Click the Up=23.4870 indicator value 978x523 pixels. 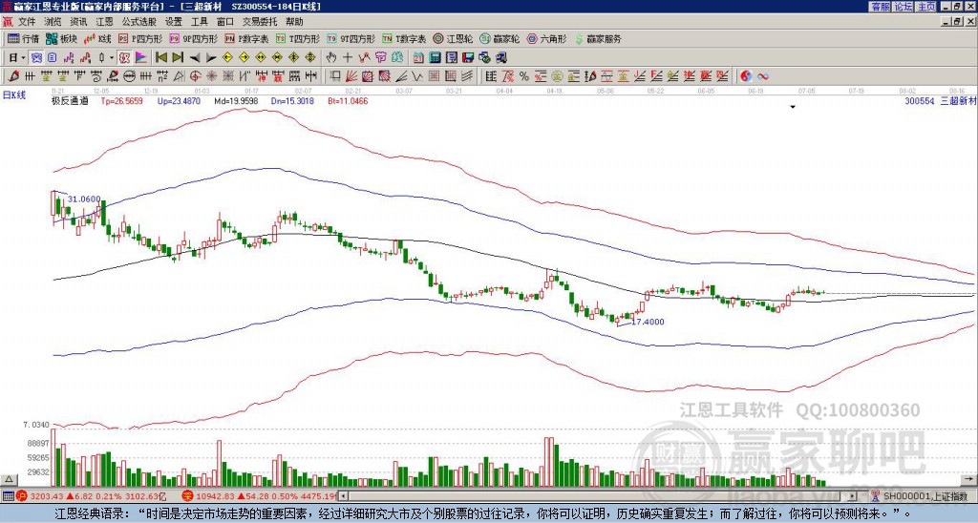pyautogui.click(x=179, y=101)
